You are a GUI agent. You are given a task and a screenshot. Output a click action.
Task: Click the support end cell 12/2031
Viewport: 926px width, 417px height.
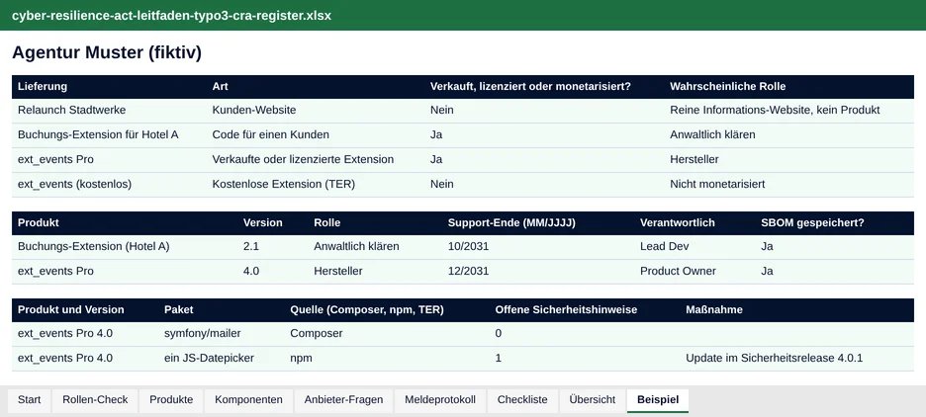pyautogui.click(x=468, y=272)
